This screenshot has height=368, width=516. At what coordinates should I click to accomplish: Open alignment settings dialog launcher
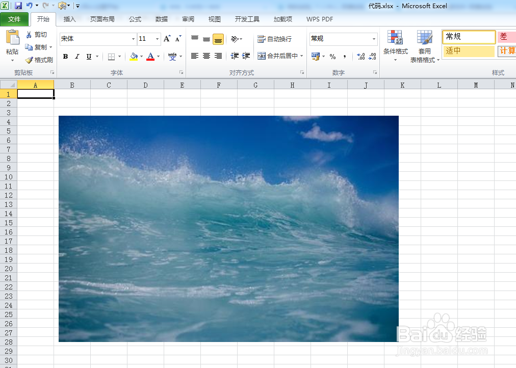(302, 72)
